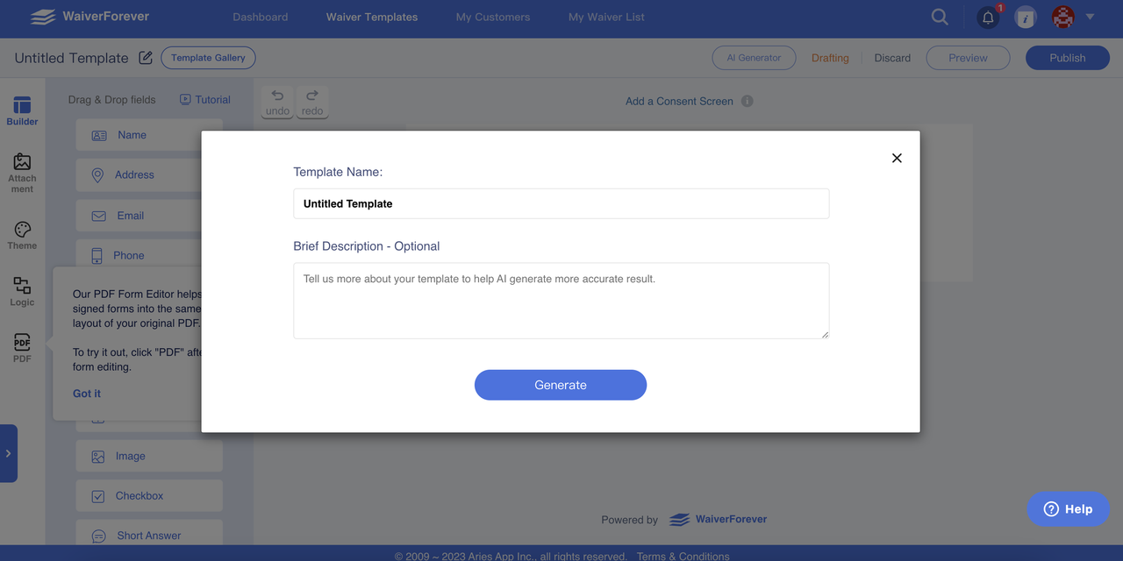Open the Logic sidebar panel
Screen dimensions: 1123x561
click(x=22, y=292)
